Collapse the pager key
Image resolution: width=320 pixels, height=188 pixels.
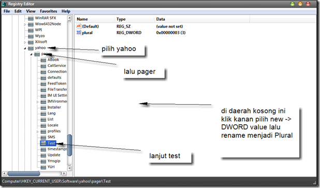[x=31, y=54]
